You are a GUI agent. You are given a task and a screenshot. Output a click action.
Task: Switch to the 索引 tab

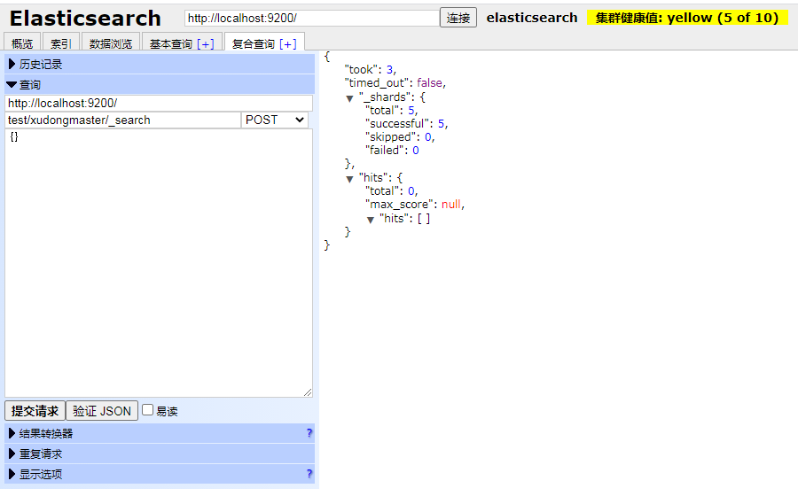coord(60,43)
